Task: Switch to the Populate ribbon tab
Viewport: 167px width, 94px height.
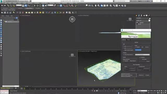Action: click(38, 8)
